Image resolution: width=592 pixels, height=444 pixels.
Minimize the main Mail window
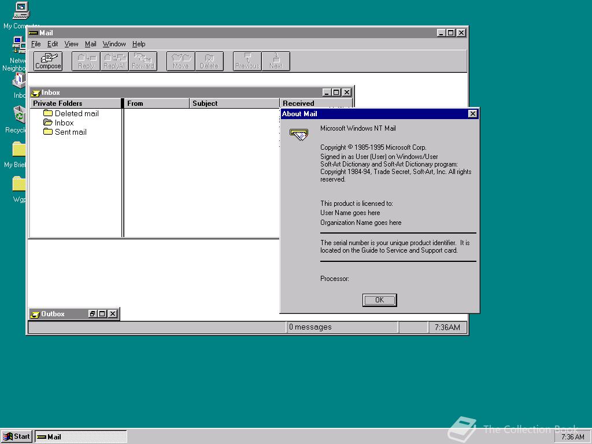441,33
